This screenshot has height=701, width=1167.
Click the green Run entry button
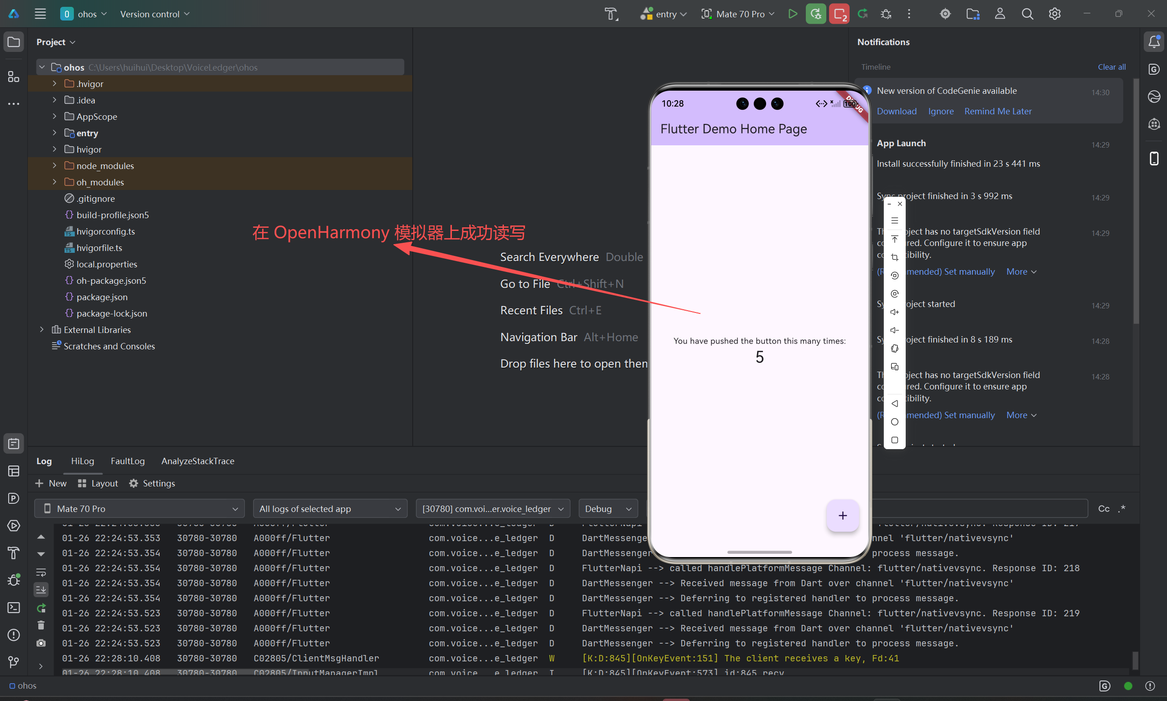pos(793,14)
